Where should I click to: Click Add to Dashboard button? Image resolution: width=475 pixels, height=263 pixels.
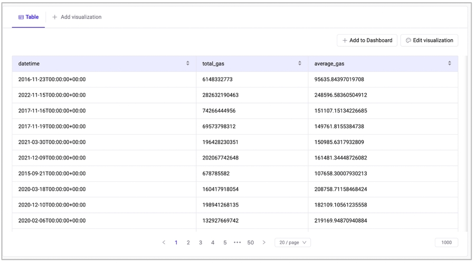coord(367,40)
